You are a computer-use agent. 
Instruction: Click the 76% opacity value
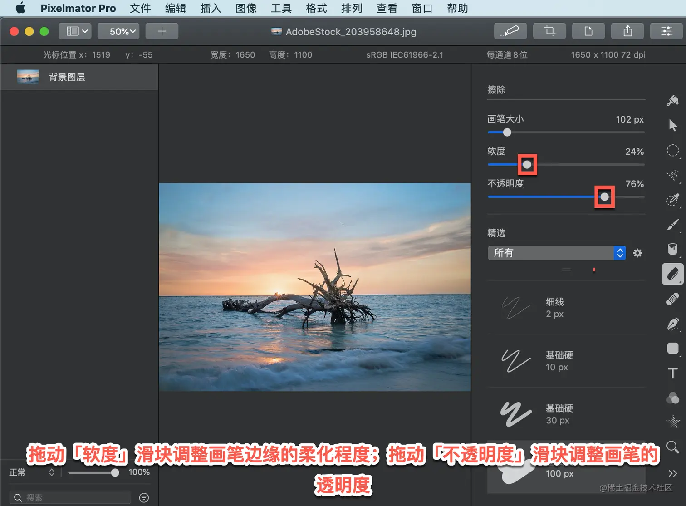pos(634,184)
